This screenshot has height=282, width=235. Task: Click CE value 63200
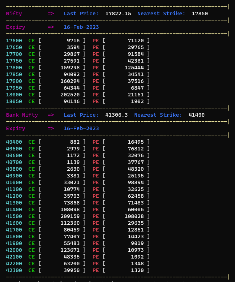point(72,264)
